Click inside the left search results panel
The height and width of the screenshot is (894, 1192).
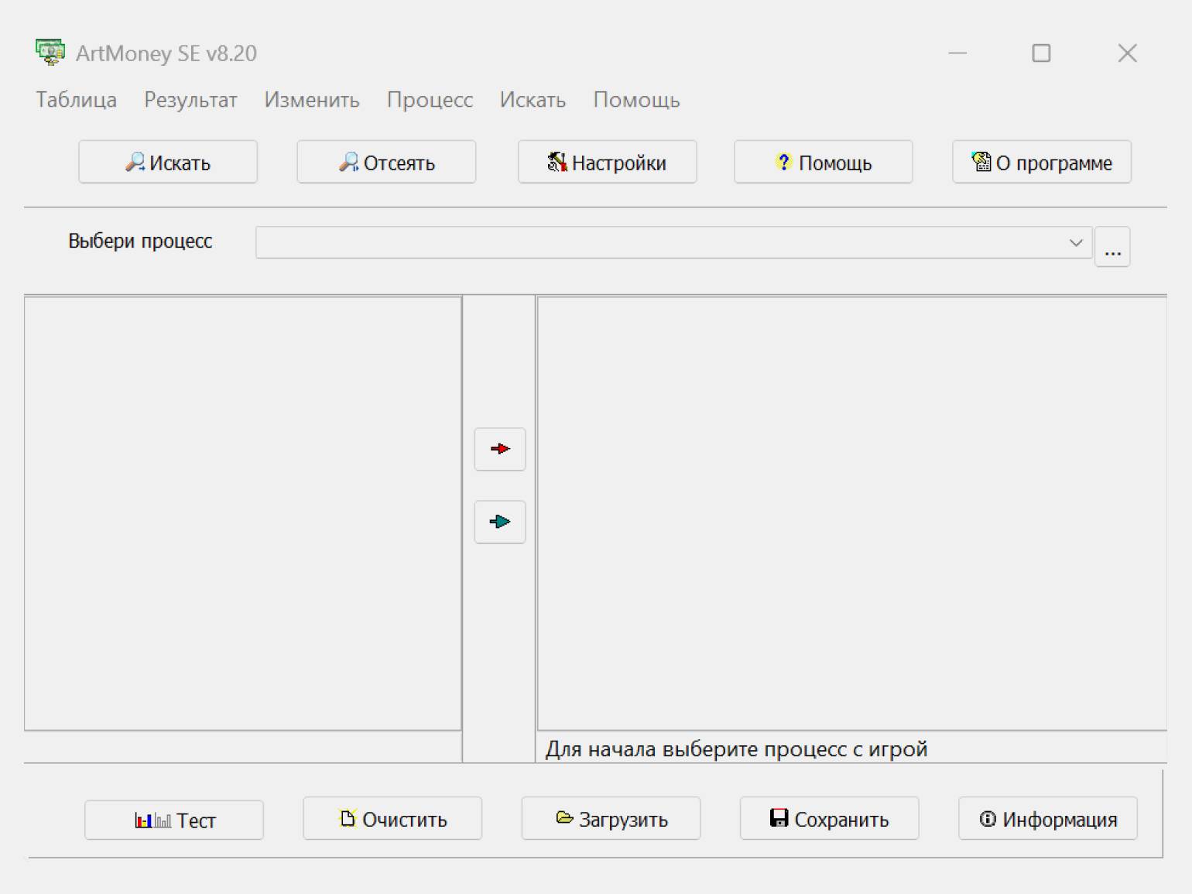click(x=243, y=513)
